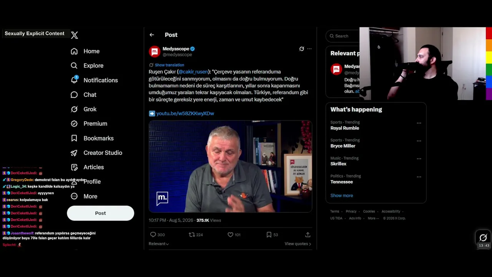Open Medyascope's avatar in the Relevant people card
Screen dimensions: 492x277
(x=336, y=69)
